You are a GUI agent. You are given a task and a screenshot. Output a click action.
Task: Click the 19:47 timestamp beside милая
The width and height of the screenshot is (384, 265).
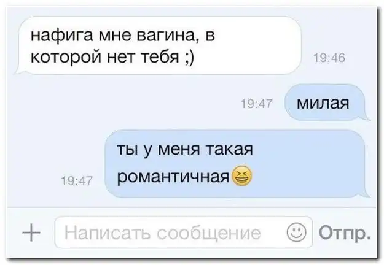[x=257, y=104]
